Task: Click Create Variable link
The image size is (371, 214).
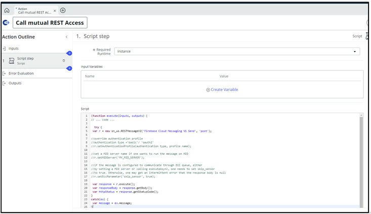Action: [x=224, y=90]
